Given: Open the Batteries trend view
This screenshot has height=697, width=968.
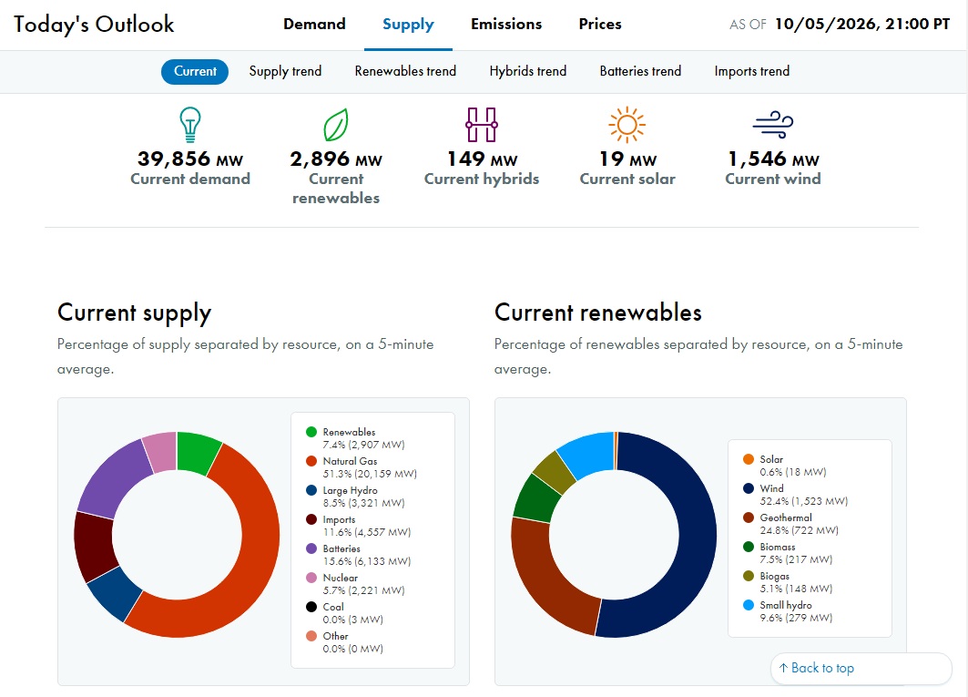Looking at the screenshot, I should [x=640, y=71].
